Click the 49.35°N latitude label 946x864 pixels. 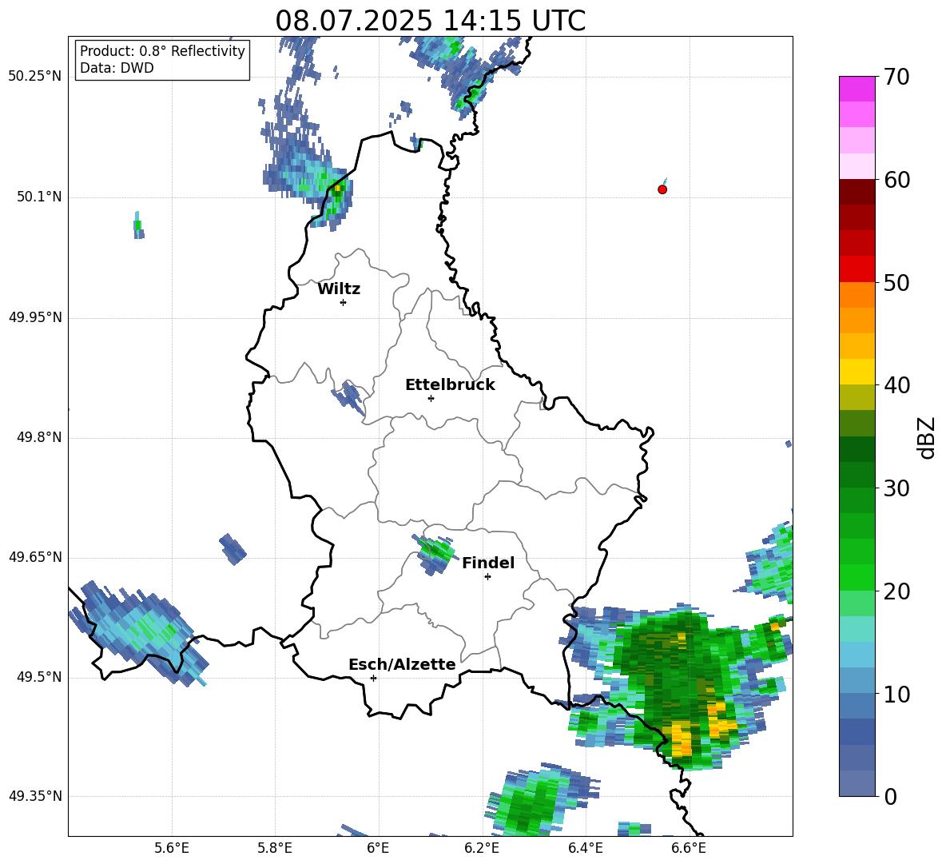35,796
